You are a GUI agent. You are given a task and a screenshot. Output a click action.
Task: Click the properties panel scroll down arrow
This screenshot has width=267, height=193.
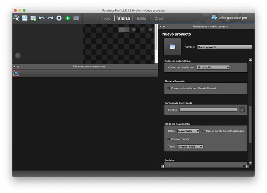tap(250, 163)
